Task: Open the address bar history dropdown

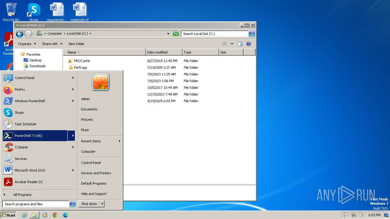Action: 168,34
